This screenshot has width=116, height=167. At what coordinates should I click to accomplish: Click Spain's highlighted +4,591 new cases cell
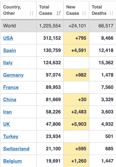point(76,50)
